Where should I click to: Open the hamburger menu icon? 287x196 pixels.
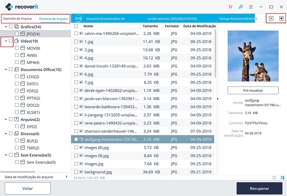[x=251, y=7]
